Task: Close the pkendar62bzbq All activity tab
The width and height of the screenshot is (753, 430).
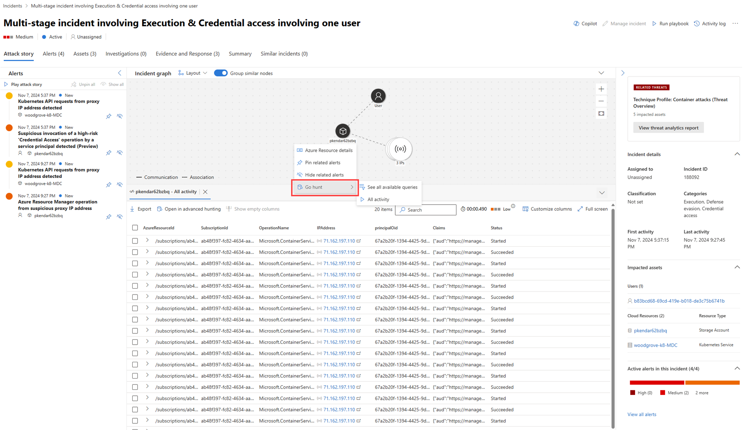Action: [x=205, y=192]
